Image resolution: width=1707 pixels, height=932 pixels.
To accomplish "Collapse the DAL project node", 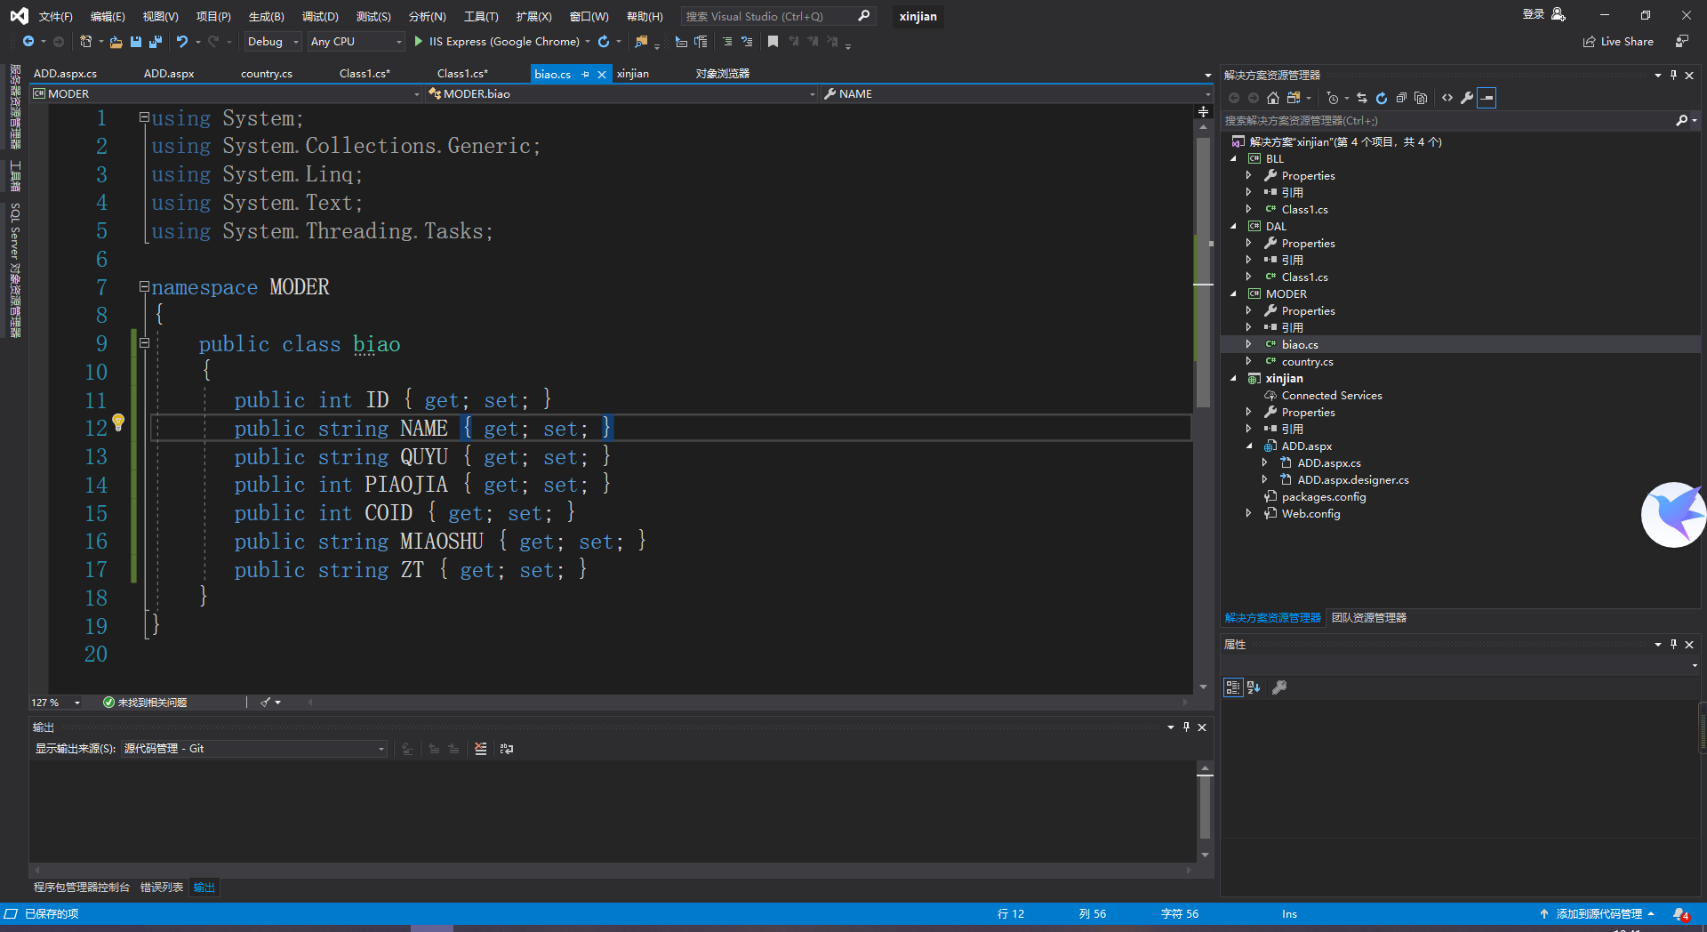I will click(1233, 227).
